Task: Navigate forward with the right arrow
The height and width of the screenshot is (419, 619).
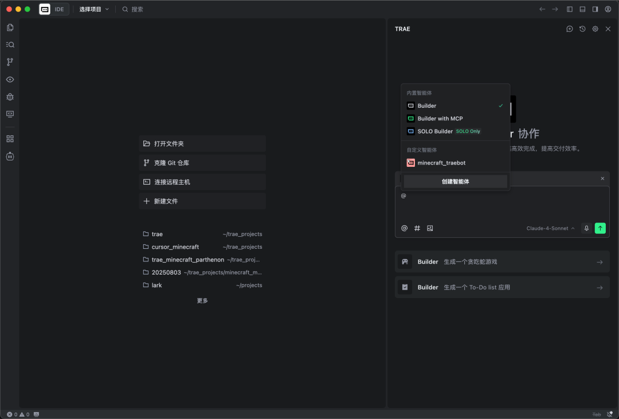Action: [x=555, y=9]
